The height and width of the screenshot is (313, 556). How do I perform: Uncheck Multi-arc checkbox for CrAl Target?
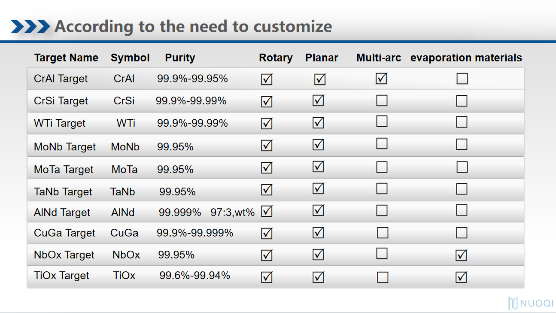tap(381, 79)
